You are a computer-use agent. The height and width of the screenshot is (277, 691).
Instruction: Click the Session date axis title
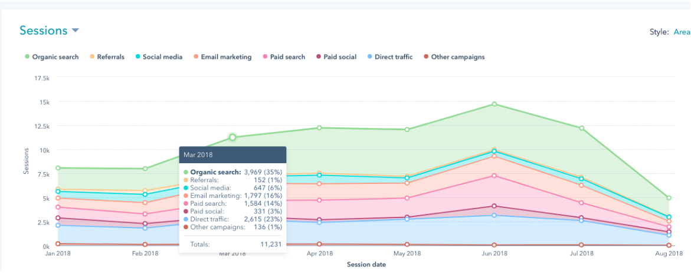tap(366, 265)
